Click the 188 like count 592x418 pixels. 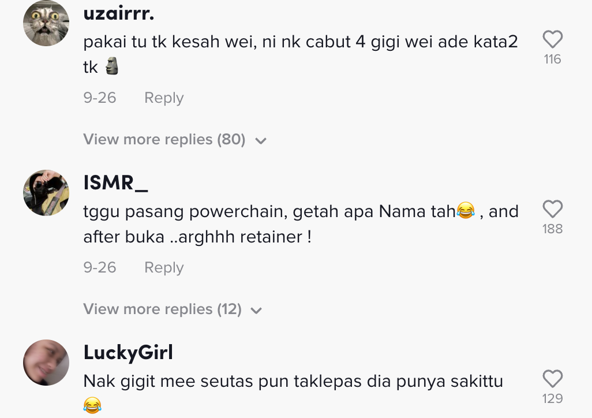pos(552,229)
